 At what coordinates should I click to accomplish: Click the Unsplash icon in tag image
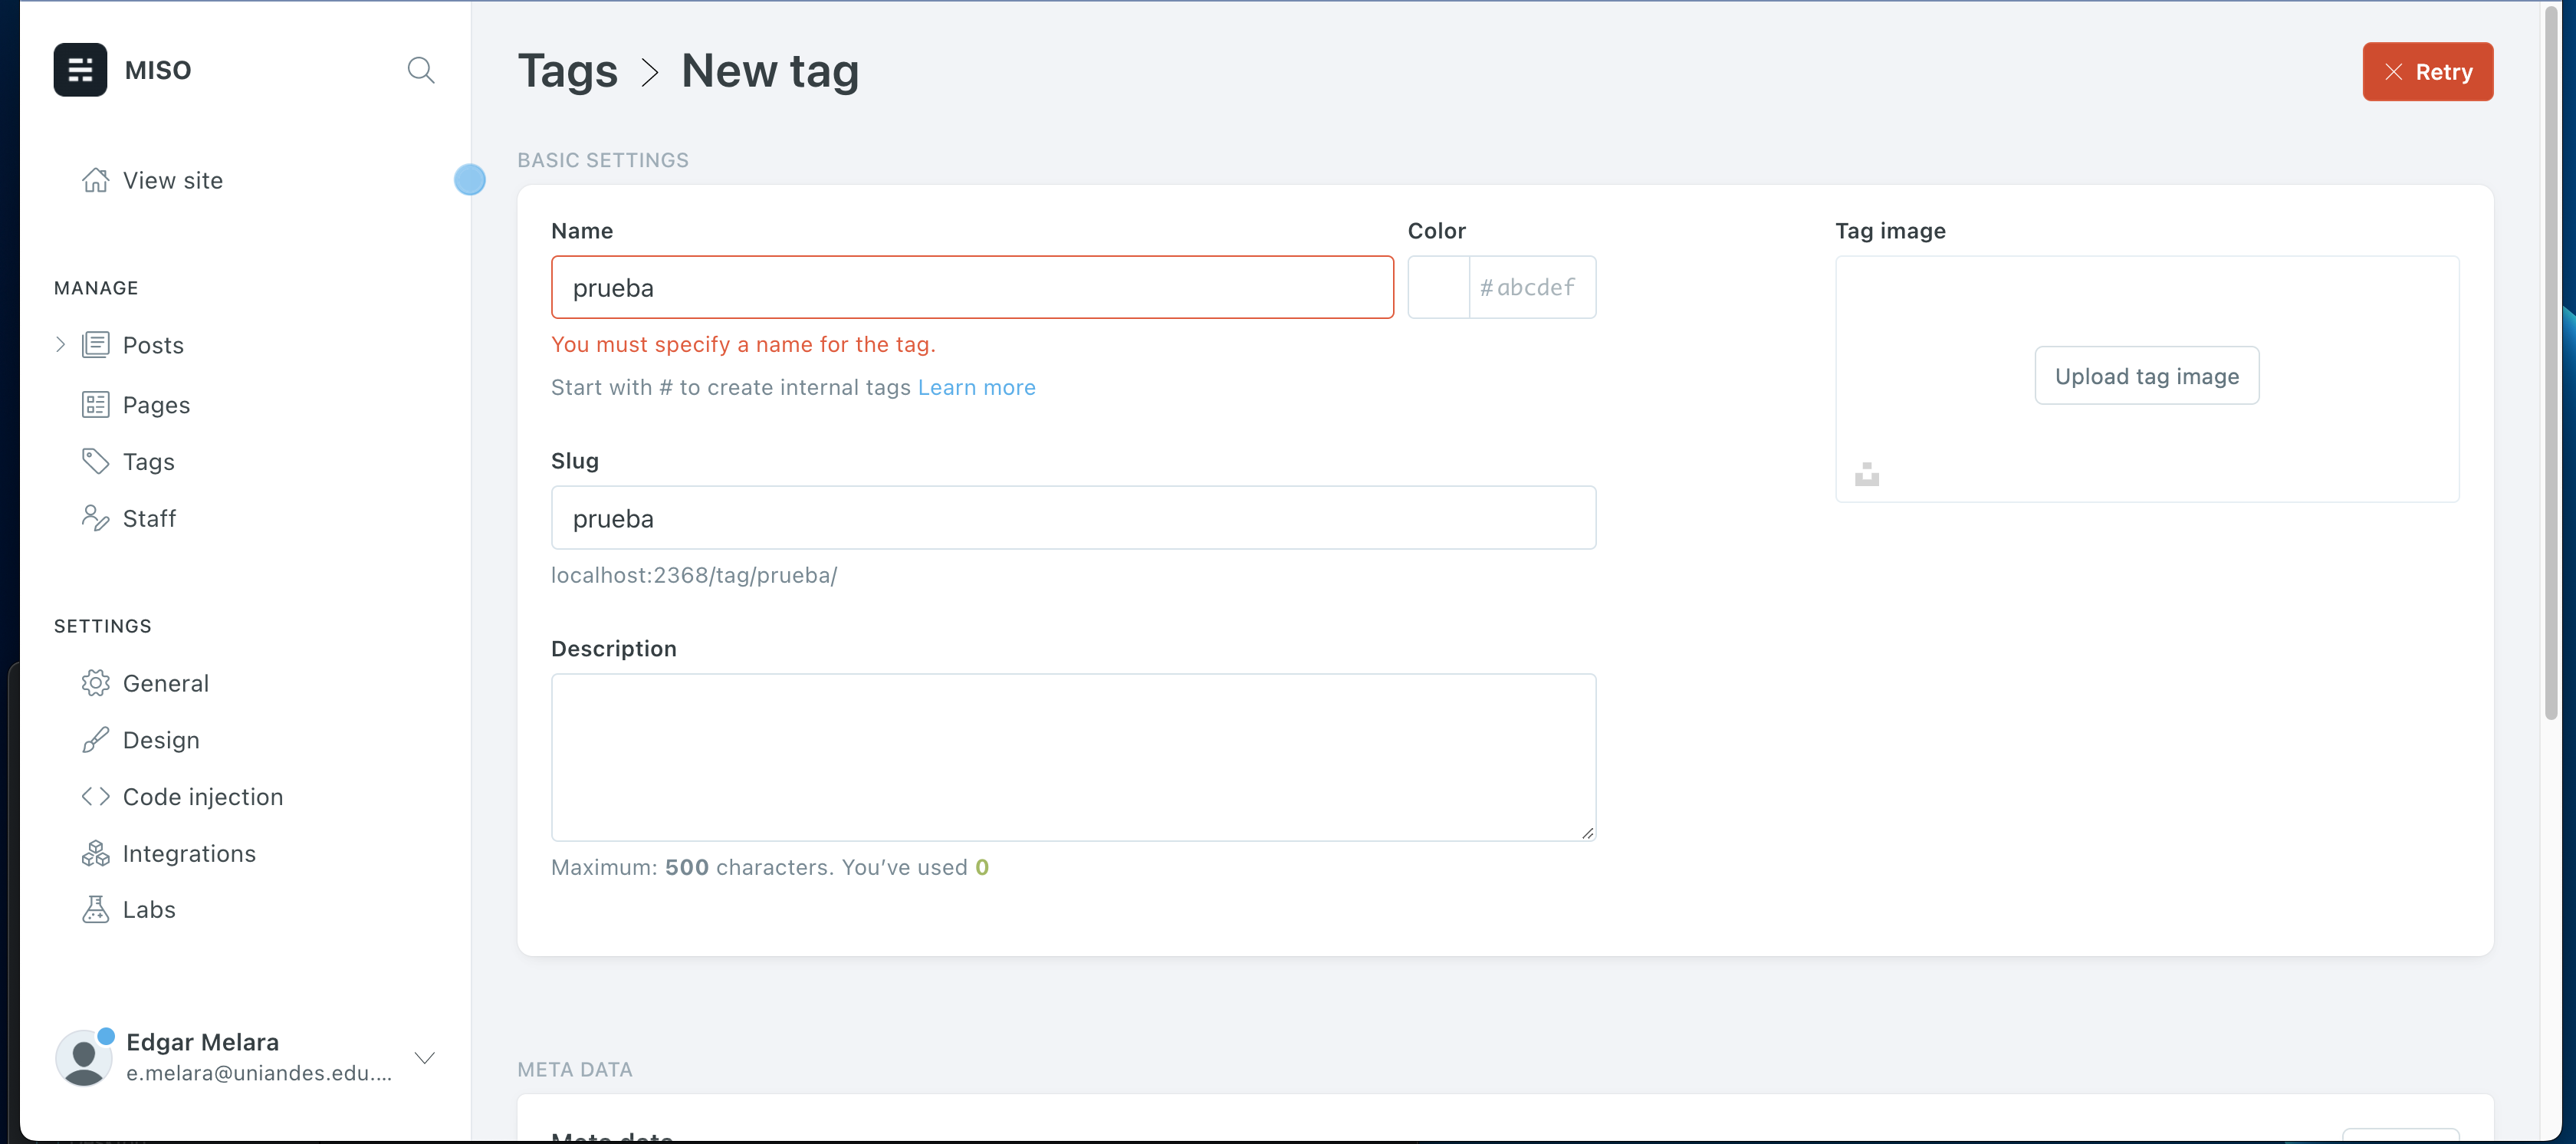tap(1866, 474)
